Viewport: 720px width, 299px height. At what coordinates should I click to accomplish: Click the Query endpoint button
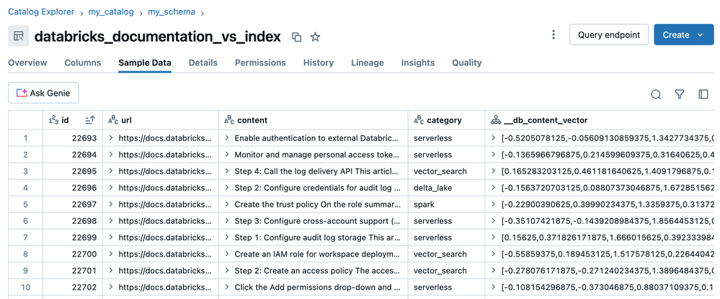coord(609,35)
